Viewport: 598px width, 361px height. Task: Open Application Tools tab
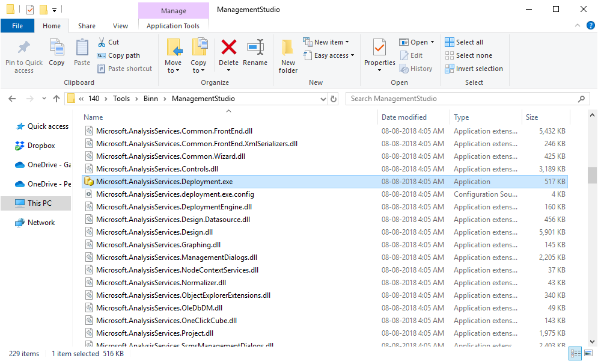[172, 26]
